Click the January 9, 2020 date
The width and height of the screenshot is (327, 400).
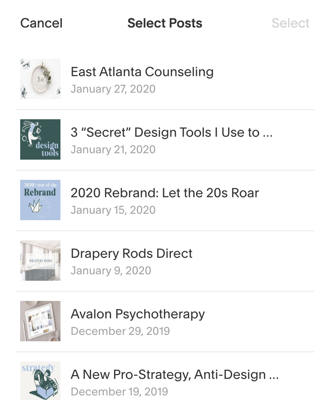(110, 271)
